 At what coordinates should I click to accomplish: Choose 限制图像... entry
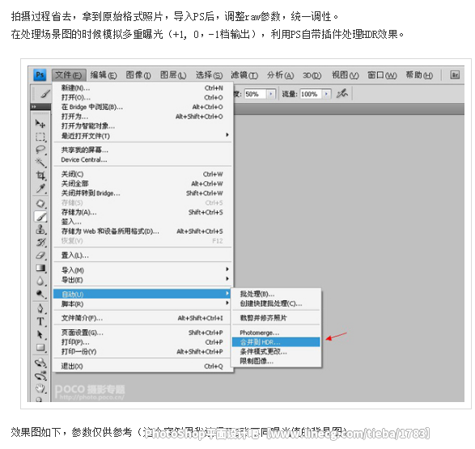point(276,361)
